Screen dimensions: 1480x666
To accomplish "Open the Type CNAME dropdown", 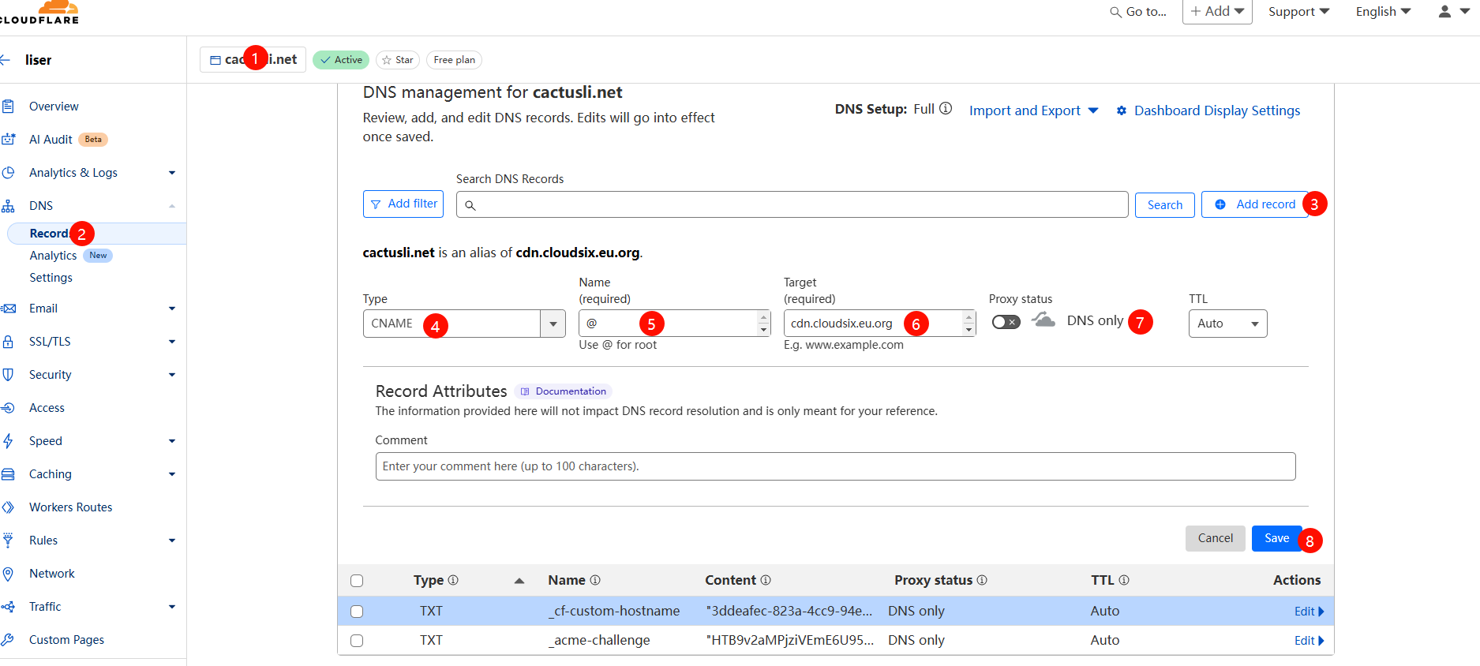I will 464,324.
